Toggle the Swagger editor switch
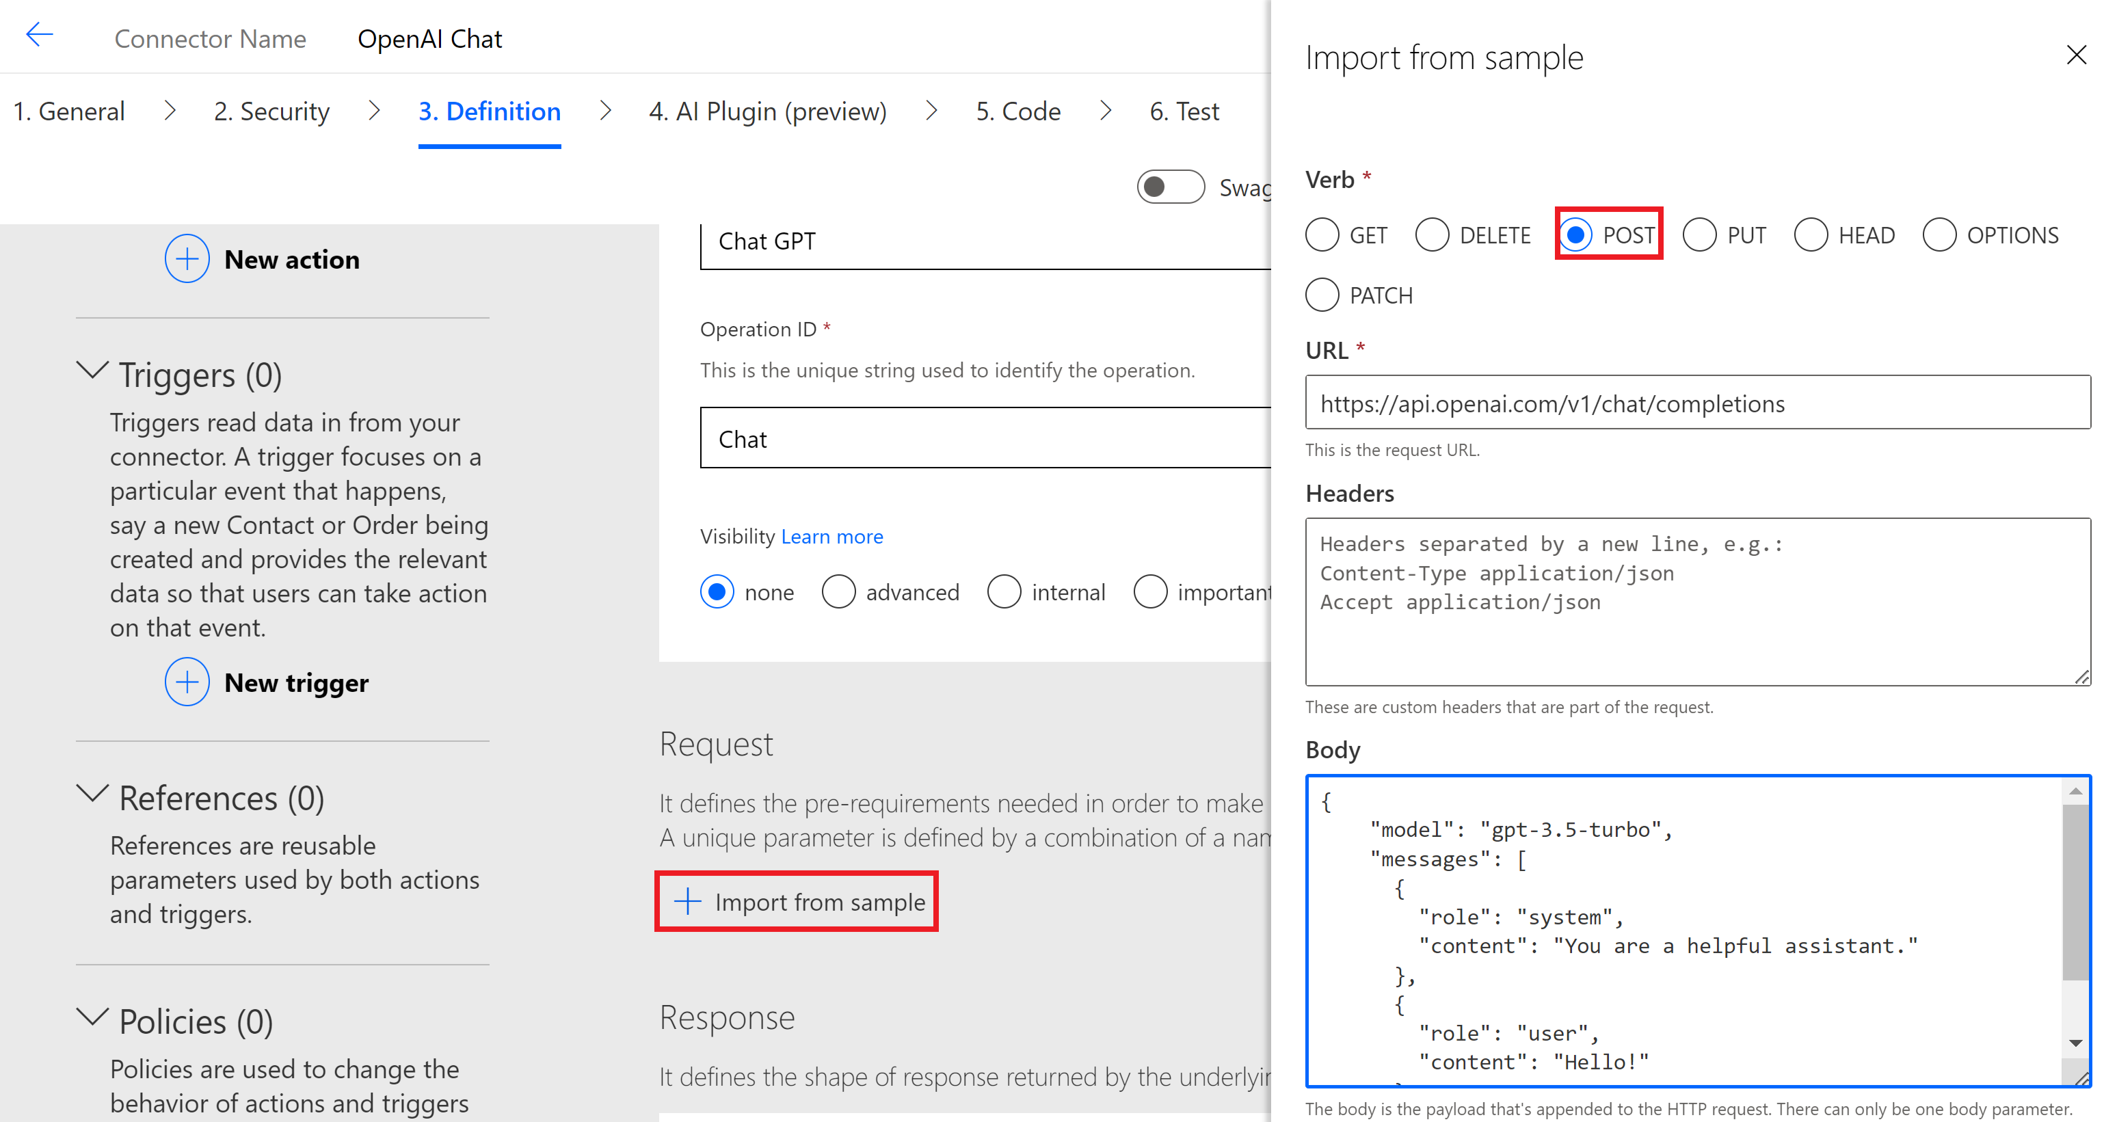The width and height of the screenshot is (2104, 1122). click(x=1170, y=187)
